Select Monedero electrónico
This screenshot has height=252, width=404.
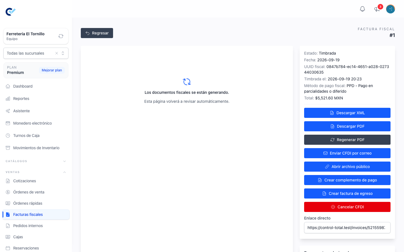pos(36,123)
